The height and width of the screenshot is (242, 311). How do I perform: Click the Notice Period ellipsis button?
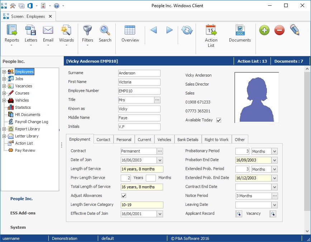[x=275, y=196]
